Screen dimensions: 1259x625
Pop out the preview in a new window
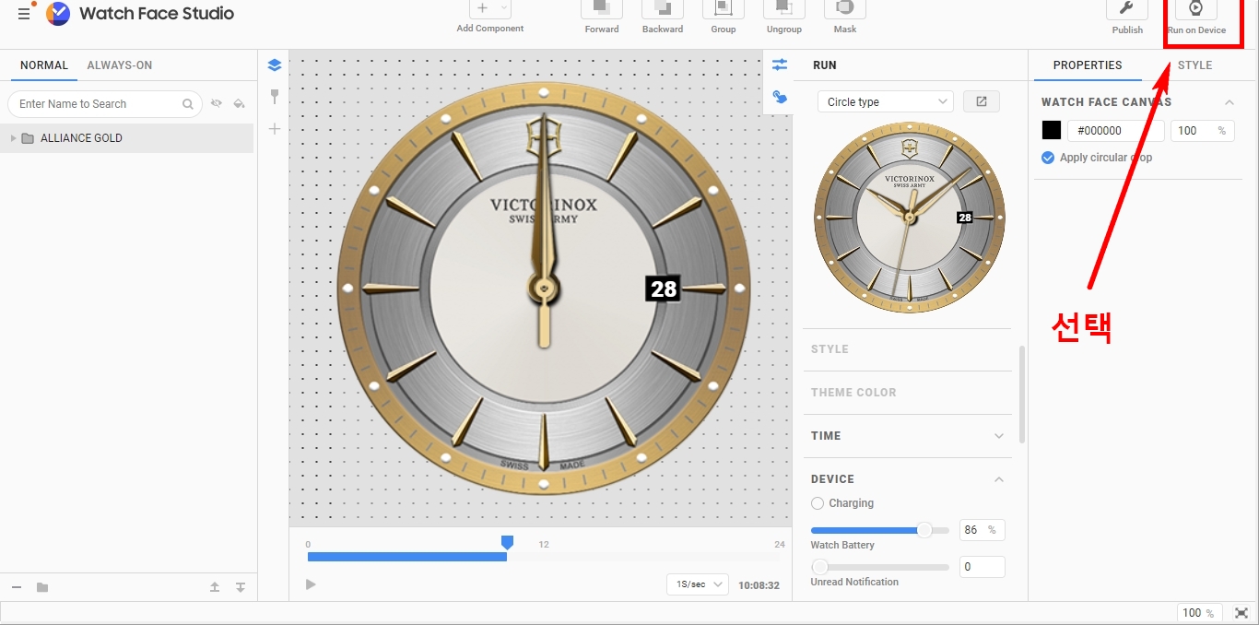click(982, 101)
